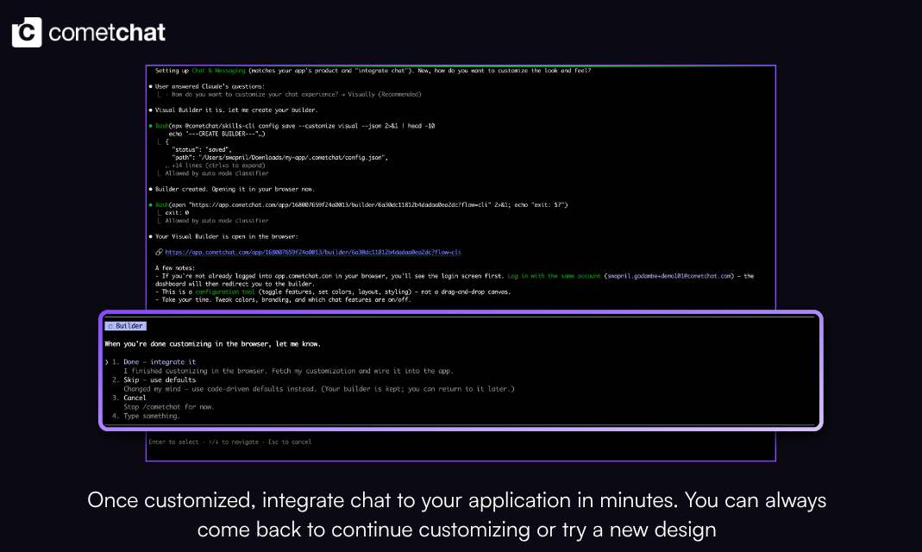
Task: Click 'User answered Claude's questions' line
Action: (210, 86)
